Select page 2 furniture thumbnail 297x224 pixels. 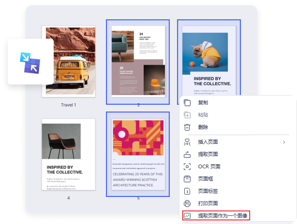coord(138,61)
